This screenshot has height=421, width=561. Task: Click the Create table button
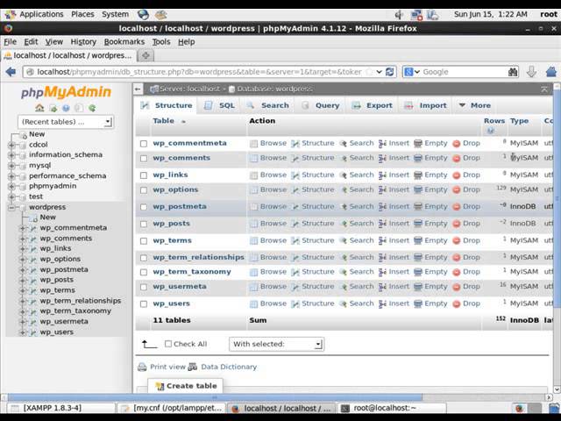(x=186, y=386)
